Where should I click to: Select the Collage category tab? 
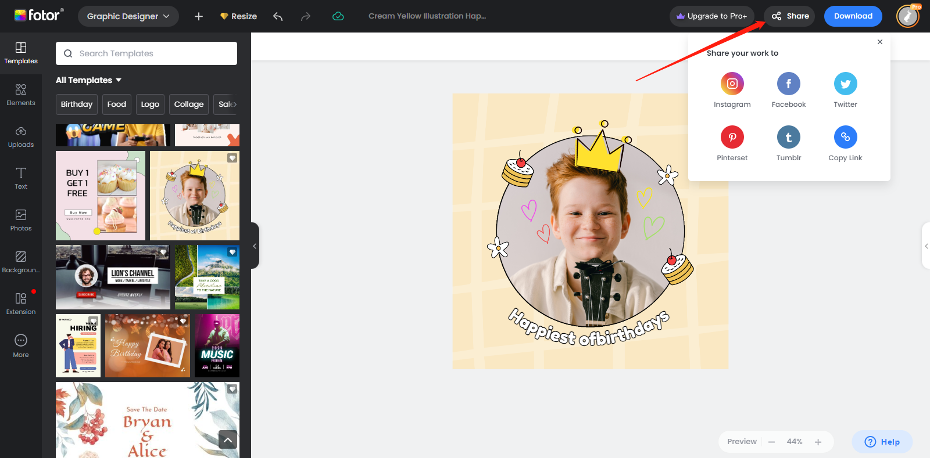click(189, 104)
